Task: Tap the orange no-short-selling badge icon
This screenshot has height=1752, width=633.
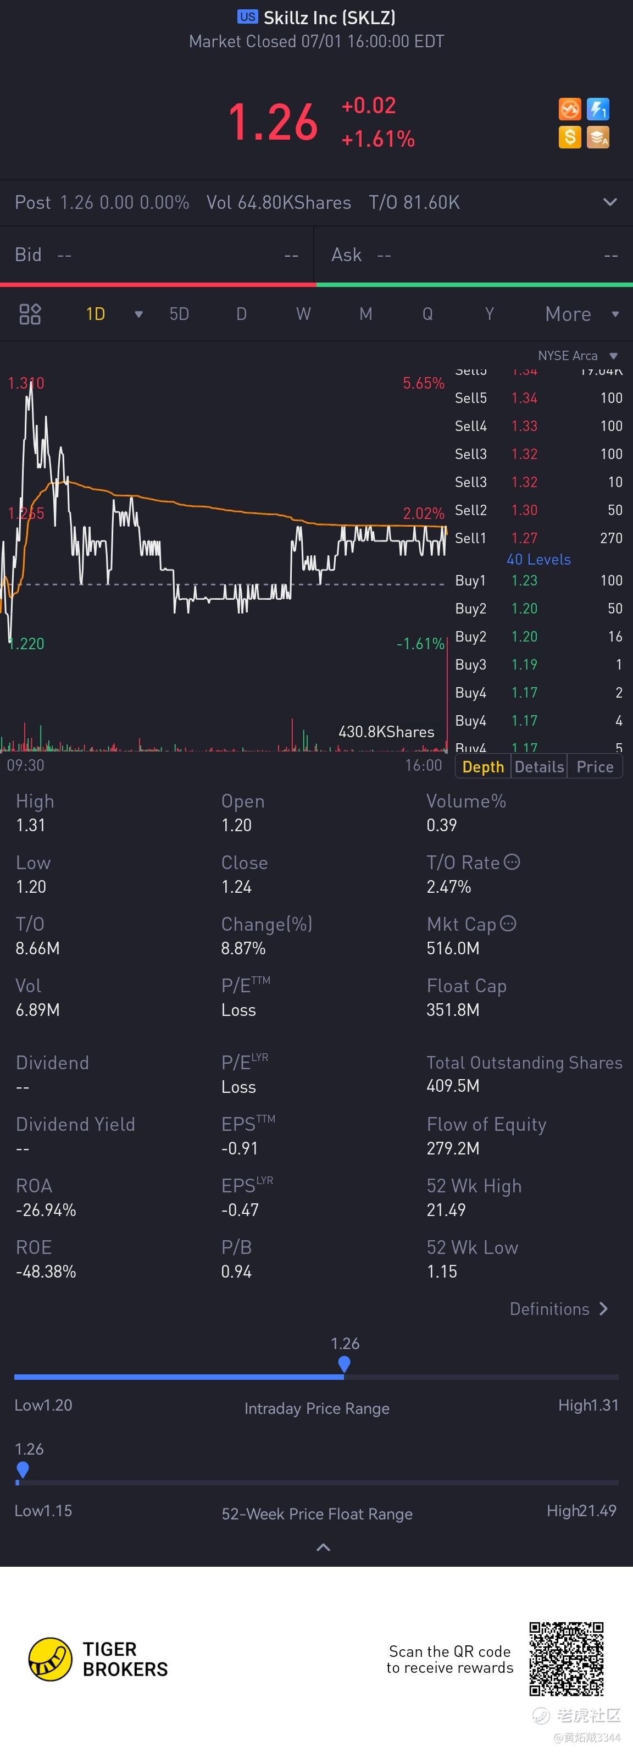Action: [x=570, y=109]
